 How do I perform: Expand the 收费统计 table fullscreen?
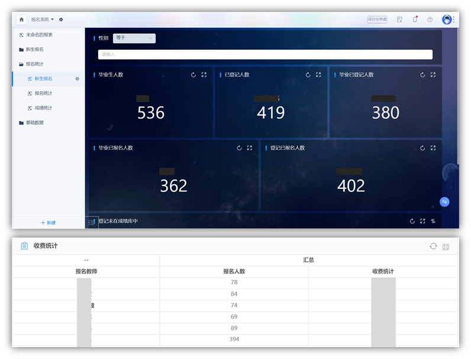(x=446, y=247)
